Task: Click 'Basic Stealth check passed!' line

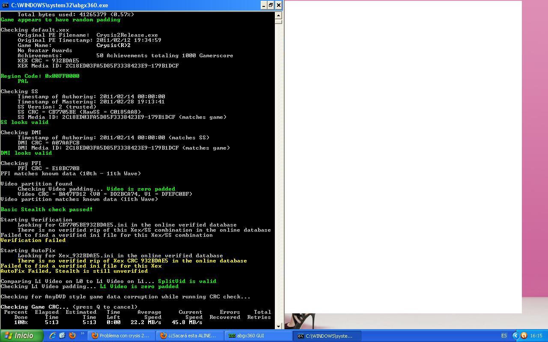Action: (47, 209)
